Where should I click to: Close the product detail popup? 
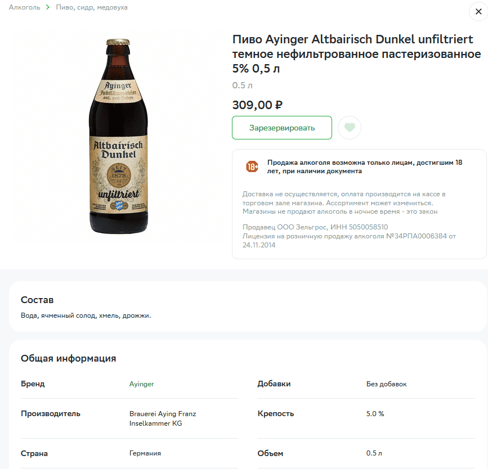[478, 12]
